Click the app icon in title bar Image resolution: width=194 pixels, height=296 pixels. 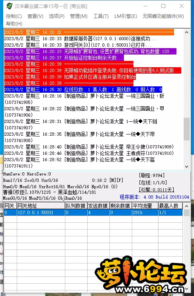(x=9, y=6)
